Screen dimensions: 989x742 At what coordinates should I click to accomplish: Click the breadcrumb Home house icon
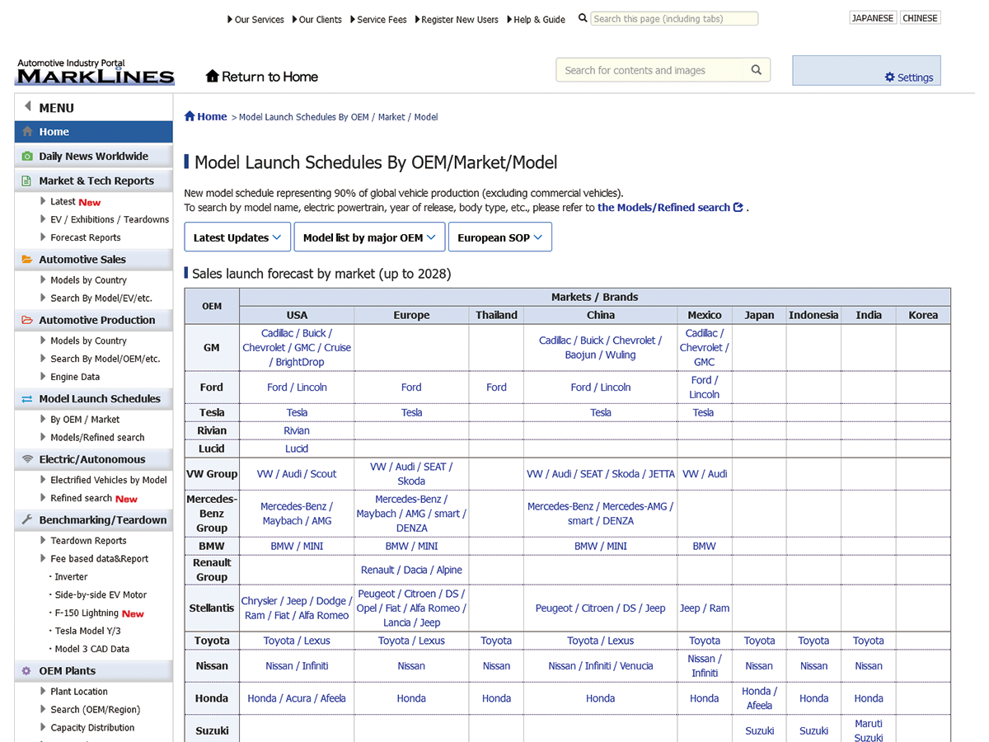[x=190, y=116]
